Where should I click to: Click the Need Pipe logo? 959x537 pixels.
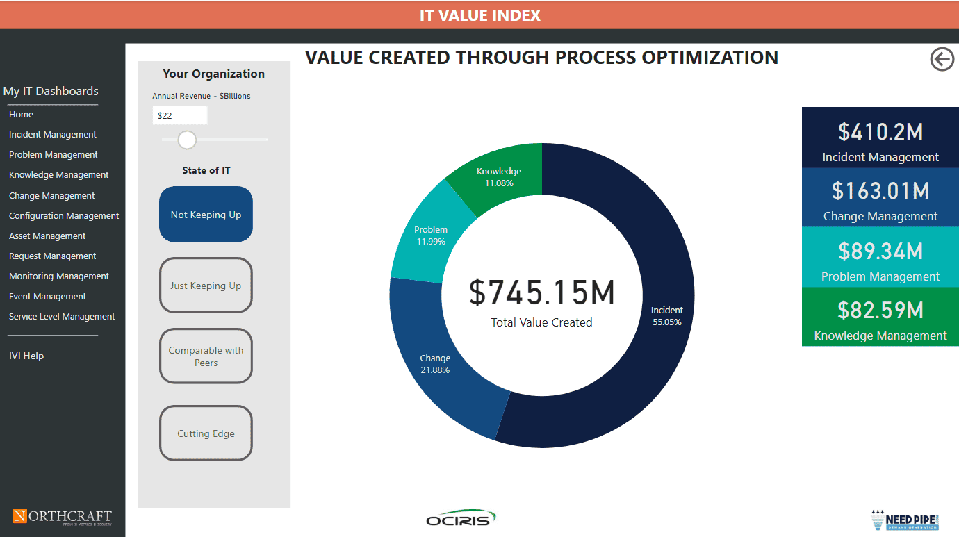click(905, 520)
